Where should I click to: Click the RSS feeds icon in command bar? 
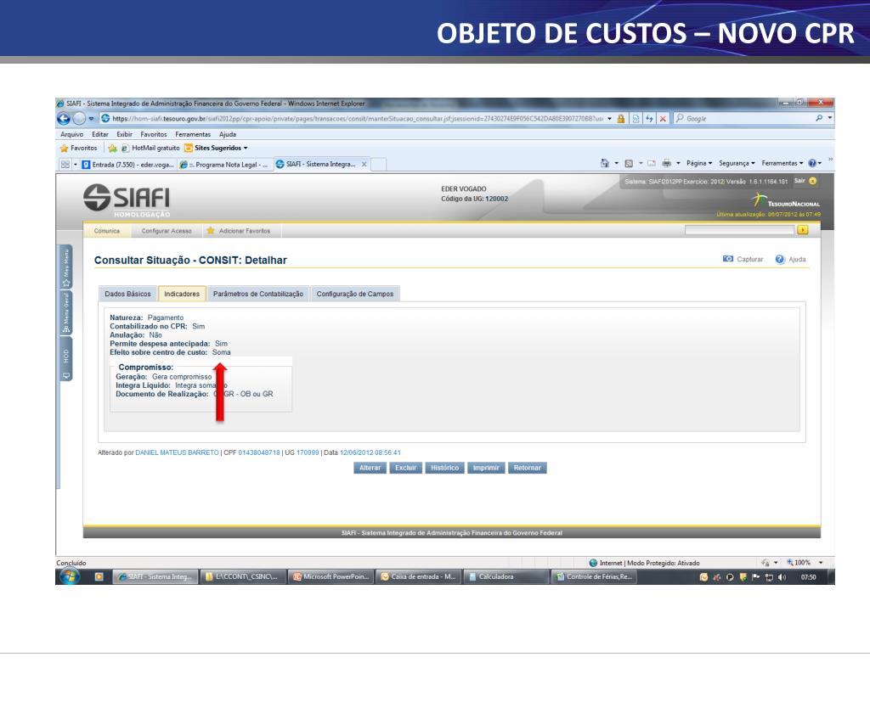click(629, 163)
